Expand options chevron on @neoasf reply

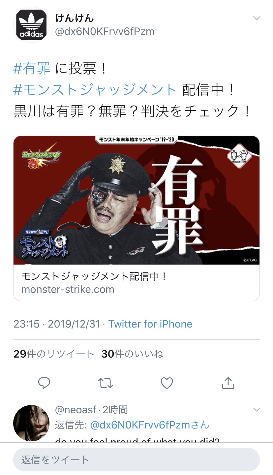[x=257, y=410]
